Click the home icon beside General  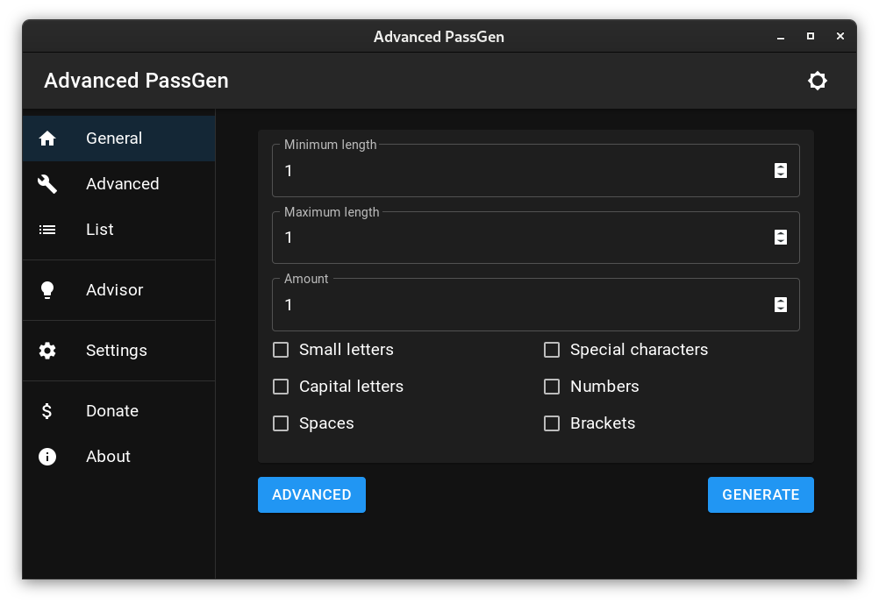tap(47, 139)
